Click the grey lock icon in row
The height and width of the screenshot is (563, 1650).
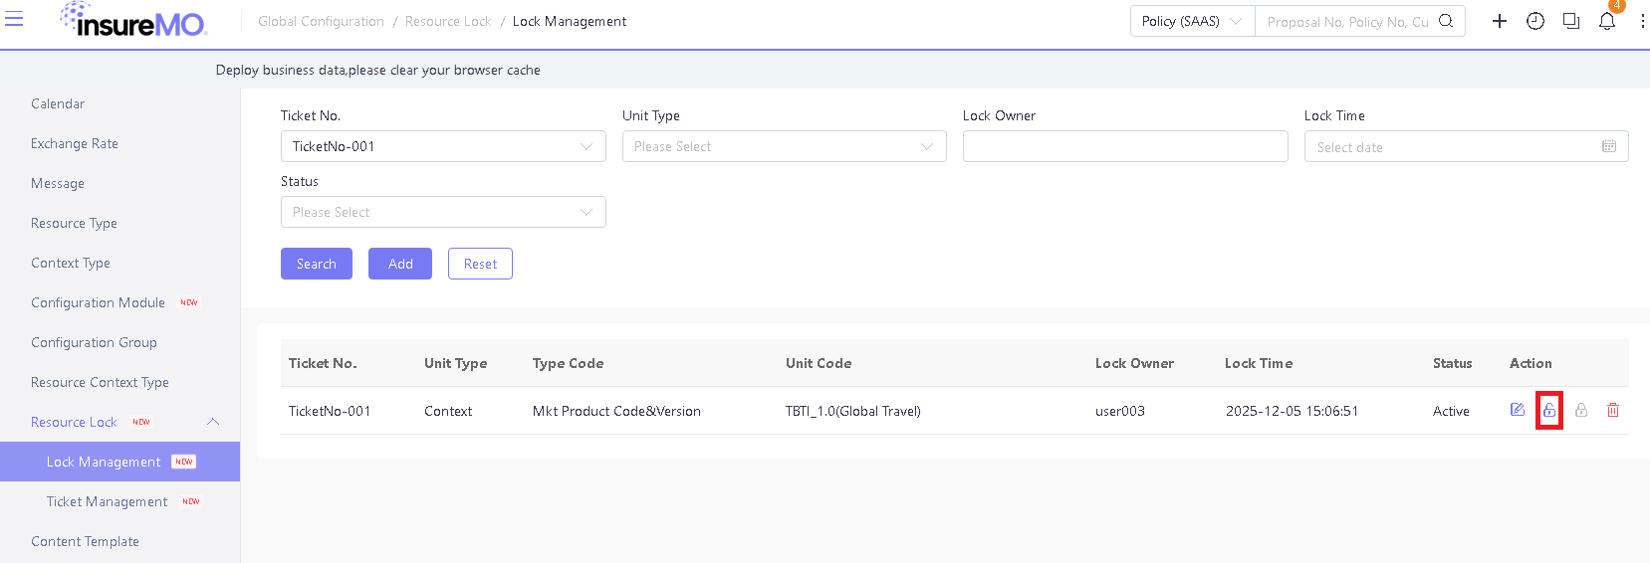[x=1581, y=410]
